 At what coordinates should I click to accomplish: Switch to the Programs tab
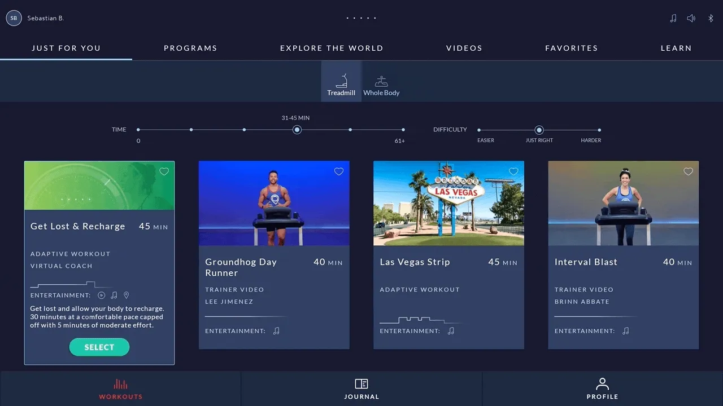tap(190, 48)
